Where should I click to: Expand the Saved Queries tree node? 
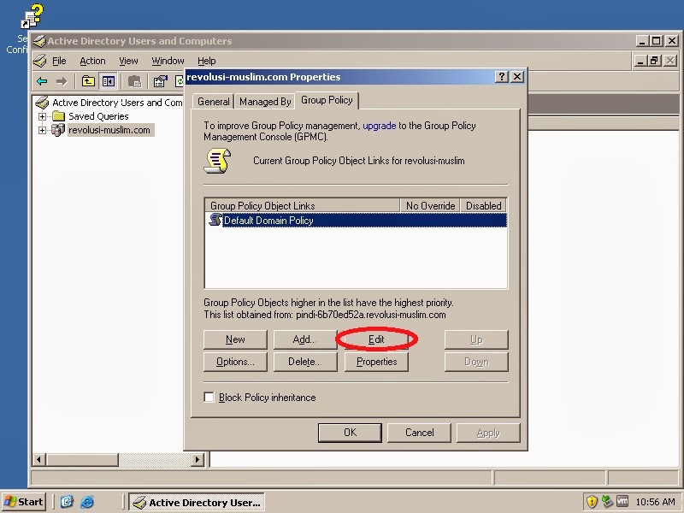[42, 116]
